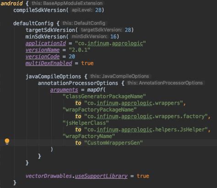This screenshot has height=188, width=217.
Task: Click the minSdkVersion value 16
Action: click(x=114, y=37)
